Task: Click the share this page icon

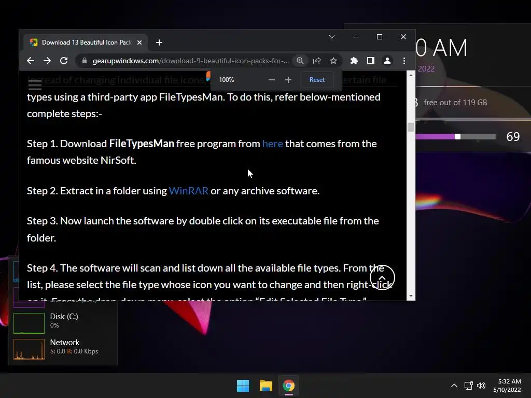Action: tap(317, 61)
